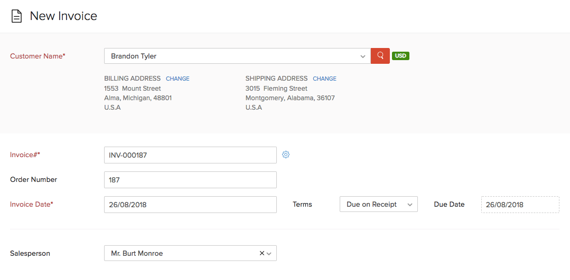Click the billing street 1553 Mount Street
The width and height of the screenshot is (570, 280).
coord(133,89)
